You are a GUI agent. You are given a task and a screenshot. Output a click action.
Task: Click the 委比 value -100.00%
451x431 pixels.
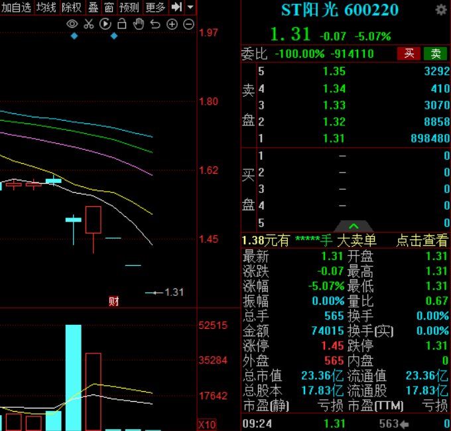click(299, 54)
